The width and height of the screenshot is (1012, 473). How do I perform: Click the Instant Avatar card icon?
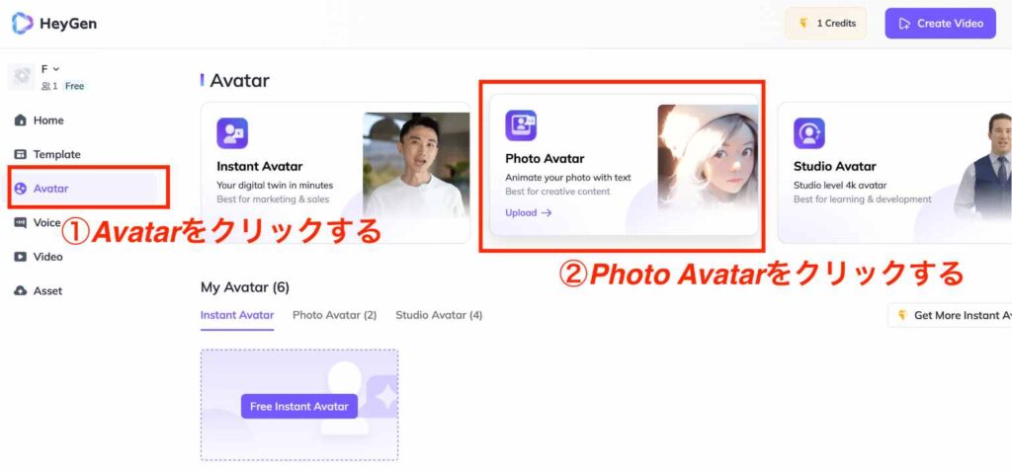click(x=232, y=133)
